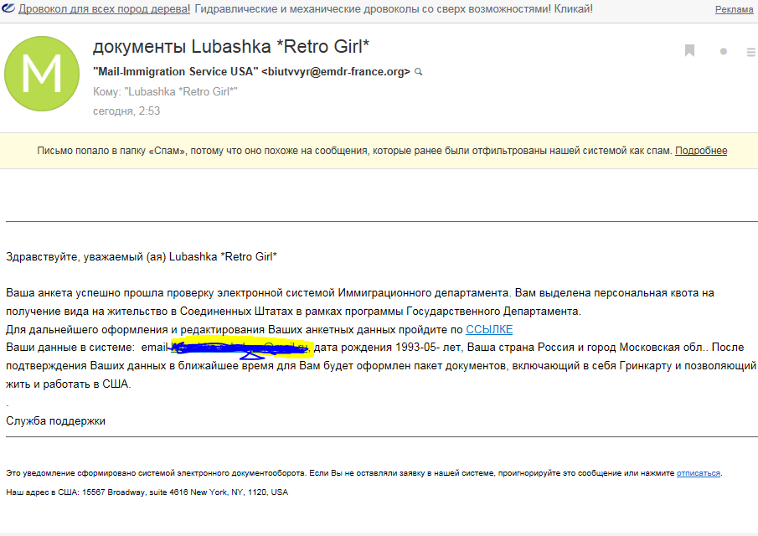Click the отписаться unsubscribe link
Image resolution: width=758 pixels, height=536 pixels.
(699, 473)
